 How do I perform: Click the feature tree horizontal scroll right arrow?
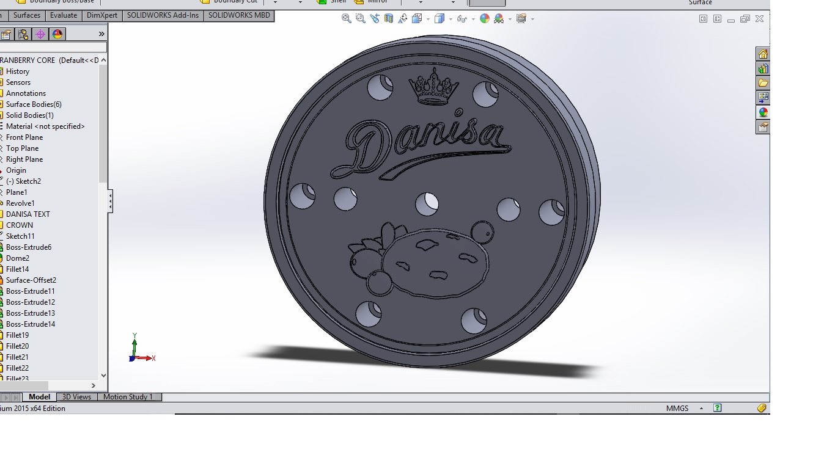click(x=93, y=385)
